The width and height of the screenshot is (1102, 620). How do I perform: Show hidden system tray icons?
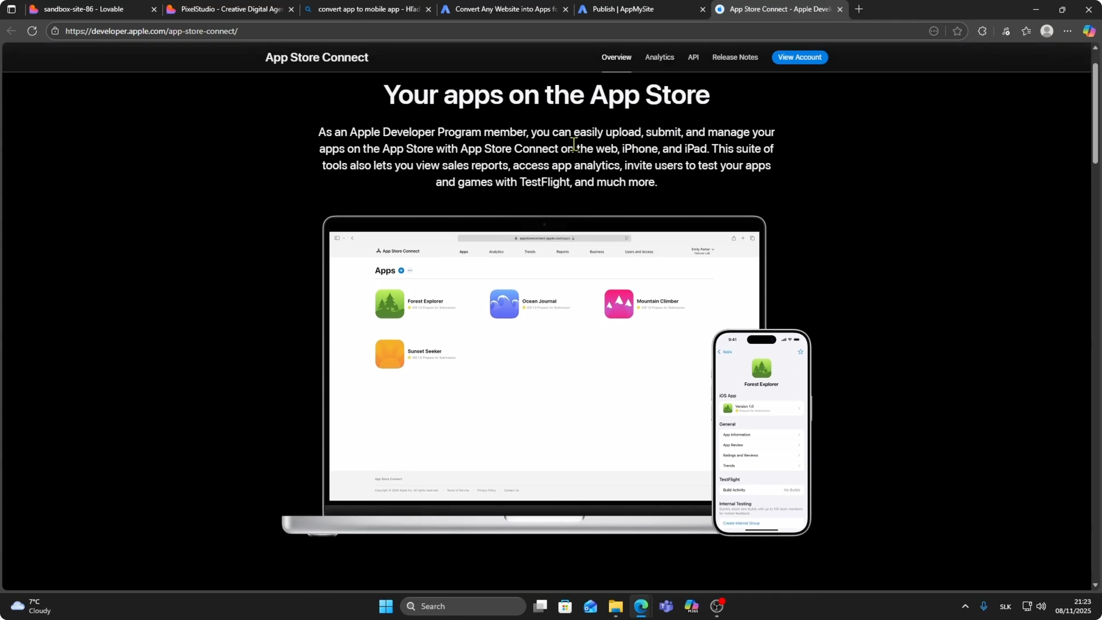(x=965, y=606)
